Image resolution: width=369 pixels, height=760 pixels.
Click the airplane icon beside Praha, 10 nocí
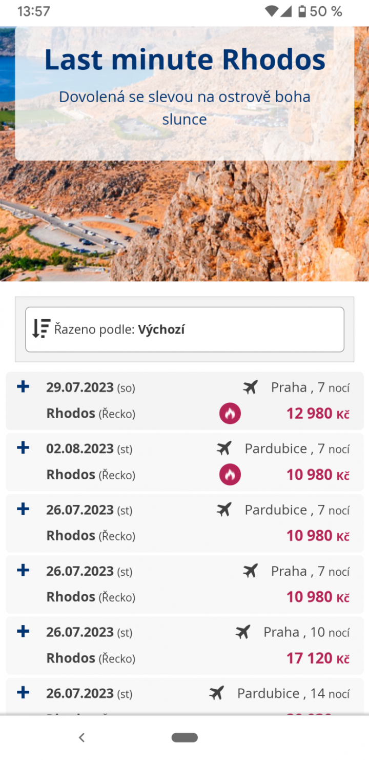(243, 632)
